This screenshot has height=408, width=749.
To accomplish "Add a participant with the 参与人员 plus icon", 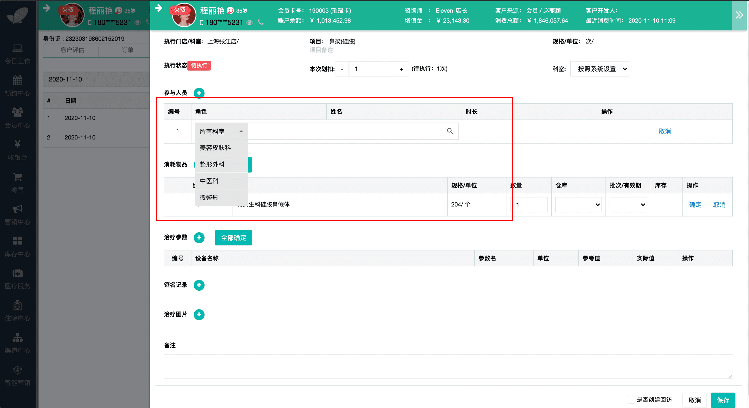I will pyautogui.click(x=199, y=93).
